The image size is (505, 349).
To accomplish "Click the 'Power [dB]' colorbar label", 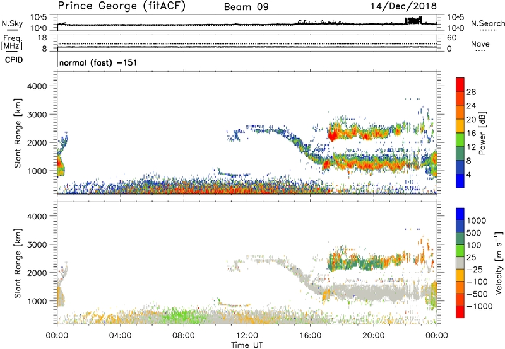I will coord(482,133).
